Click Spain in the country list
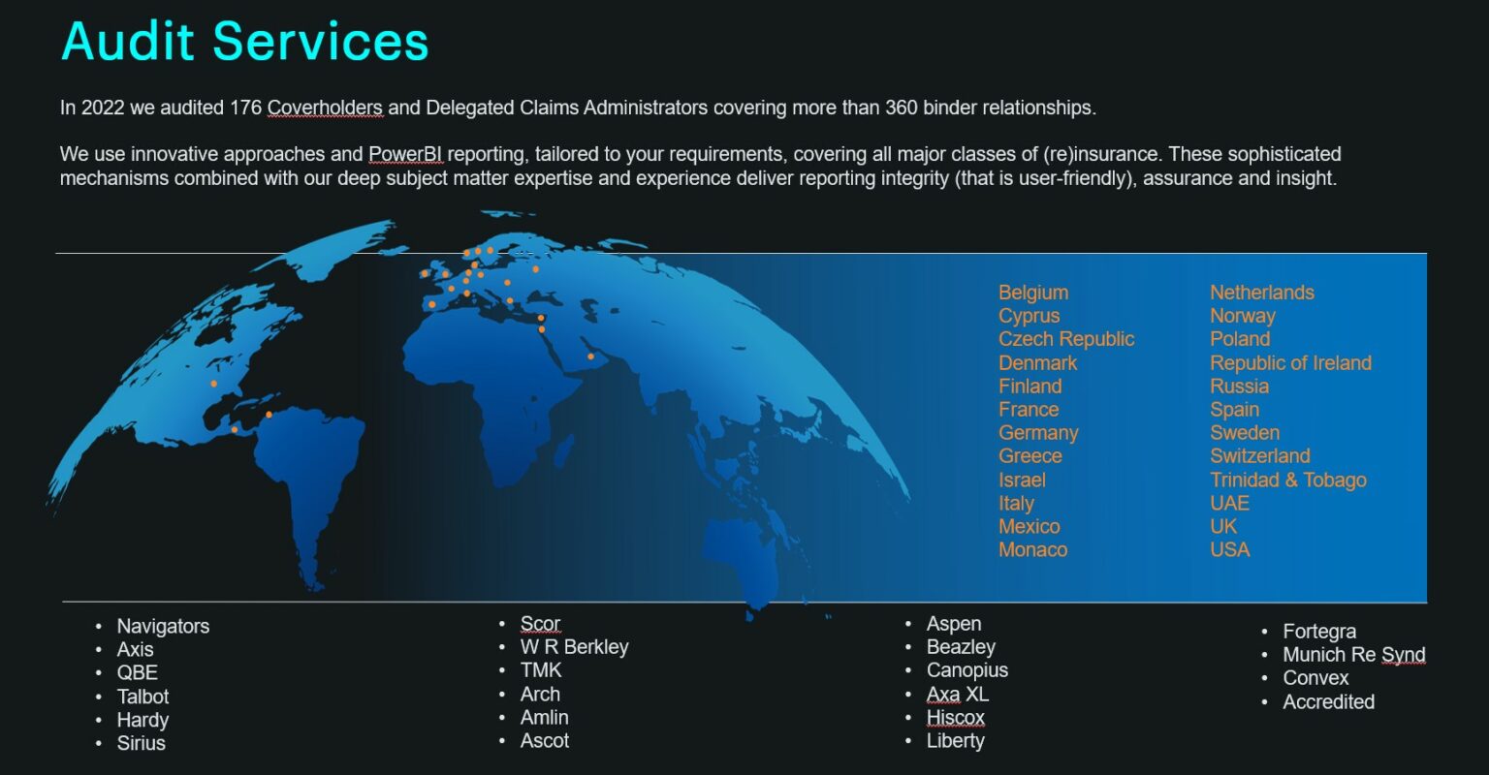Viewport: 1489px width, 775px height. pos(1234,410)
